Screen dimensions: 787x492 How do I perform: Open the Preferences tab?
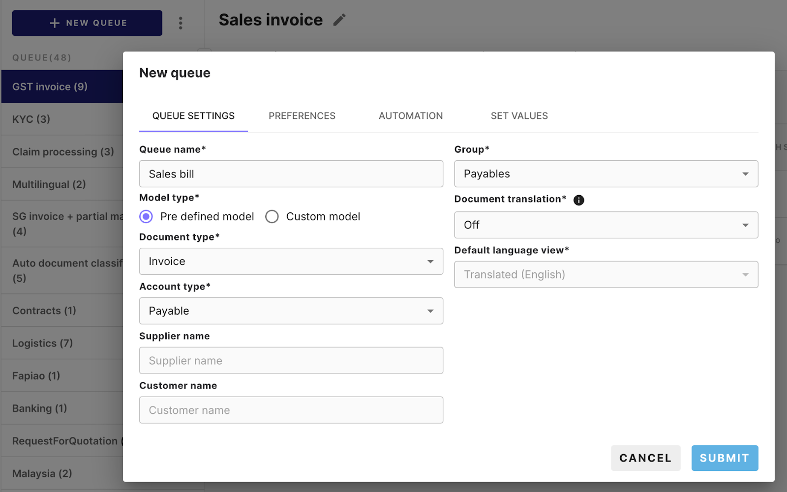tap(302, 116)
